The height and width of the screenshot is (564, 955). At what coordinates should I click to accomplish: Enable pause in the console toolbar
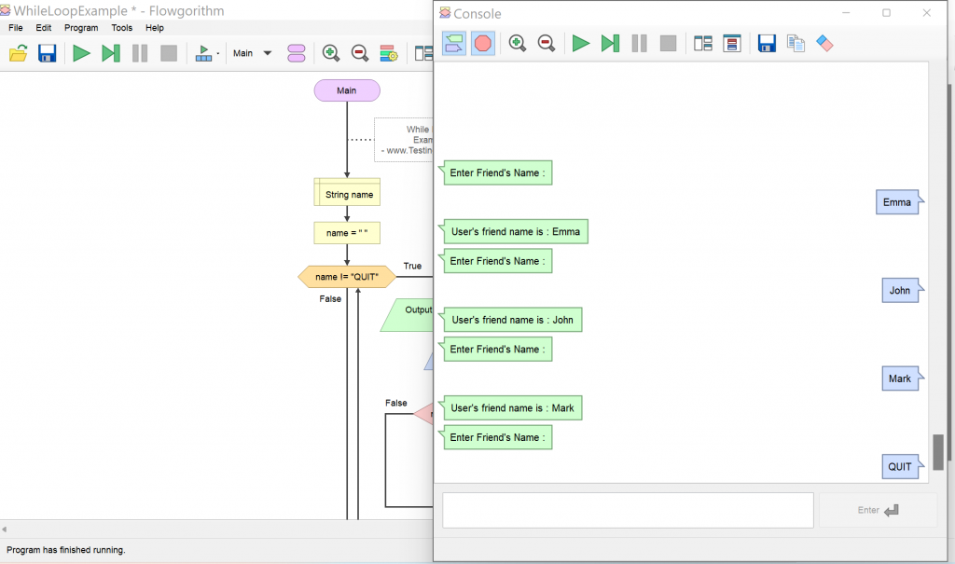(638, 43)
